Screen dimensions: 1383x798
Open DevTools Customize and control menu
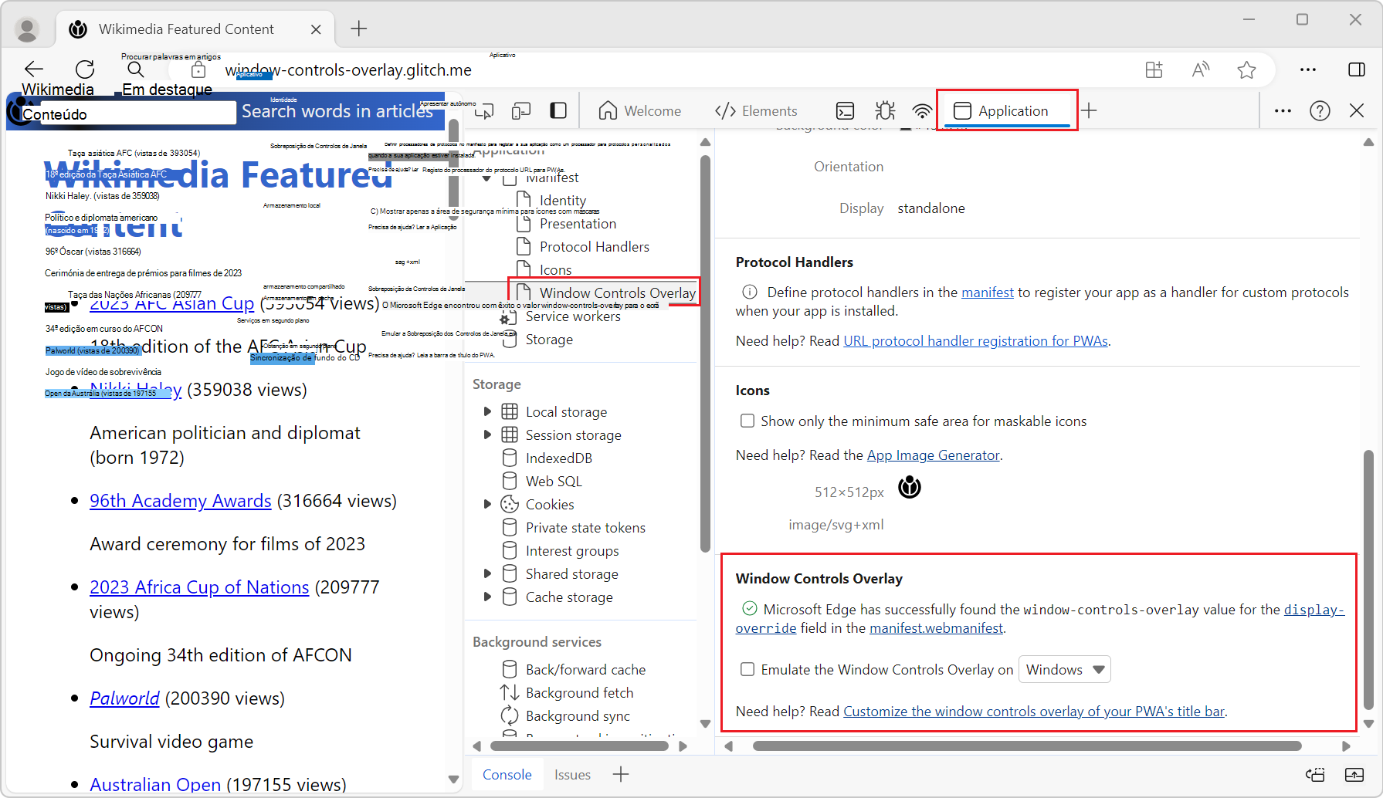coord(1283,111)
